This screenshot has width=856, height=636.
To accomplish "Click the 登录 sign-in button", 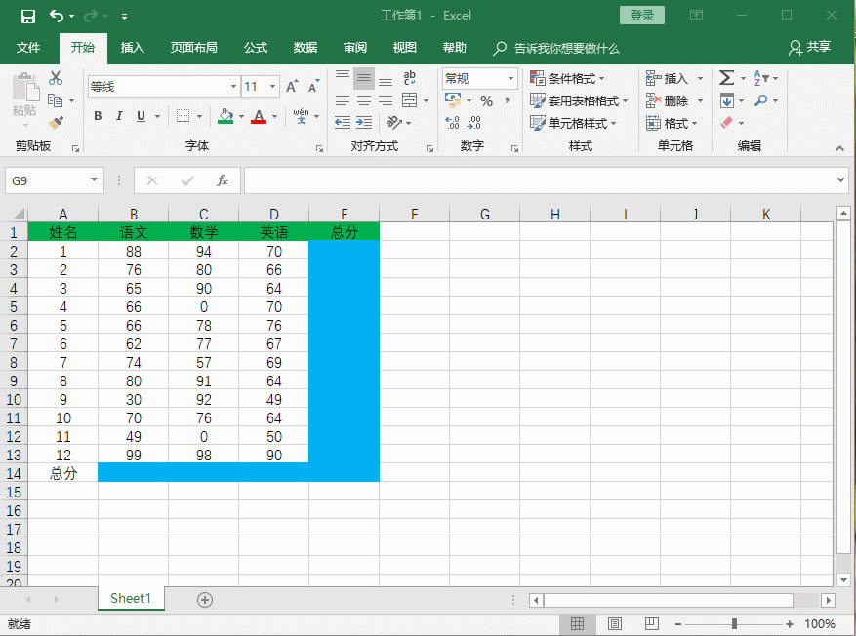I will coord(641,16).
